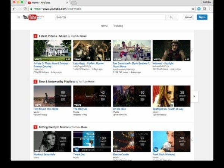This screenshot has height=168, width=224.
Task: Click the LadyGagaVEVO channel name
Action: (81, 66)
